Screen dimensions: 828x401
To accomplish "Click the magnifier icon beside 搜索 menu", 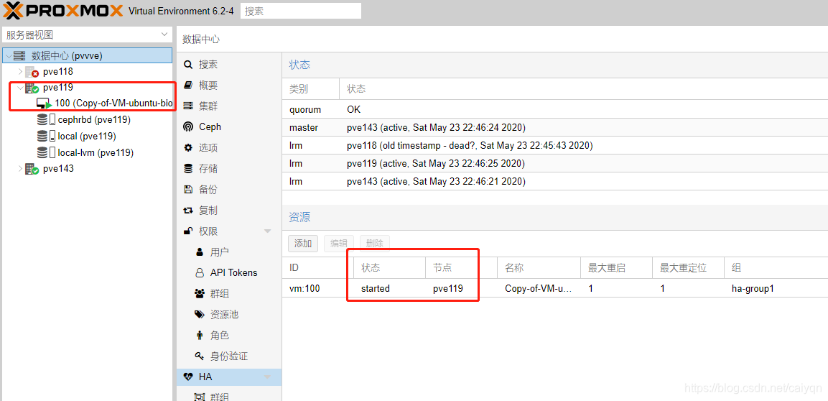I will 187,65.
